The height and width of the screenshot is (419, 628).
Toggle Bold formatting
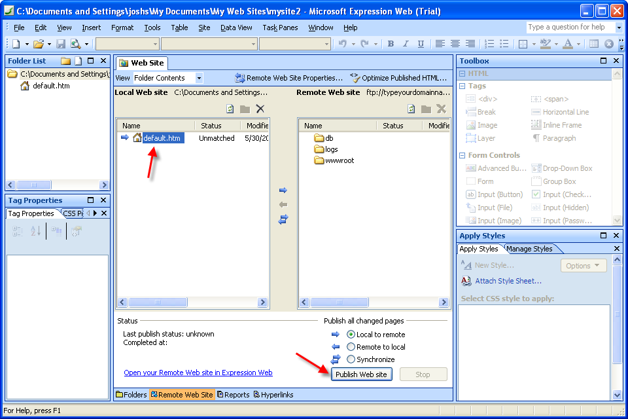click(391, 44)
